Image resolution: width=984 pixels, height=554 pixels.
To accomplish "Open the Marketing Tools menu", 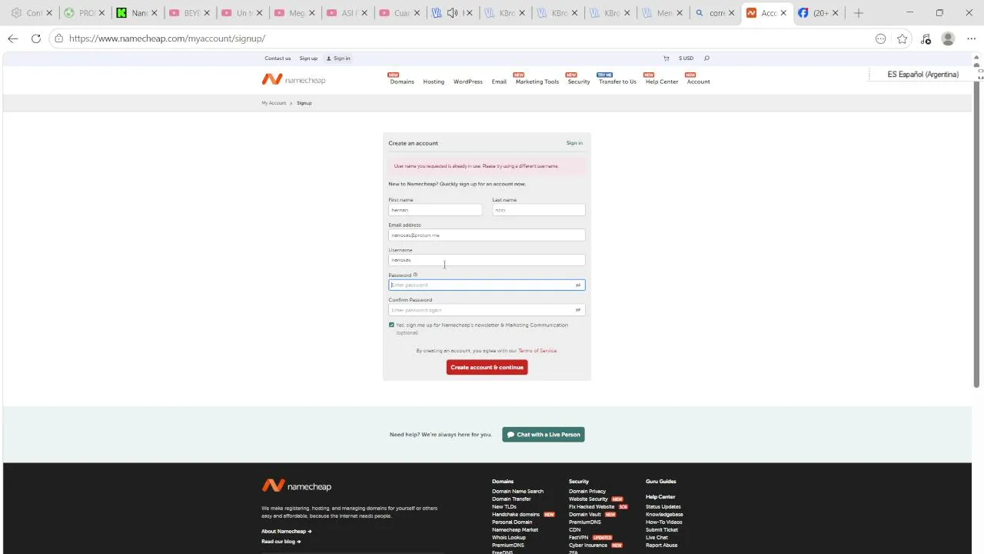I will [537, 82].
